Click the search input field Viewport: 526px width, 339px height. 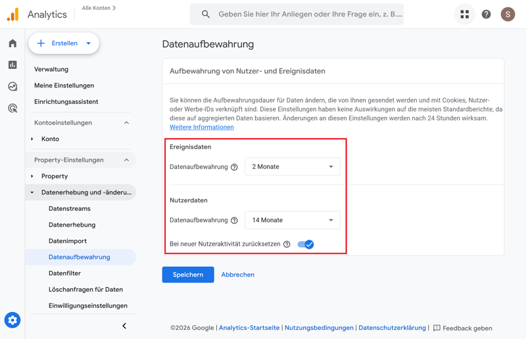(309, 14)
